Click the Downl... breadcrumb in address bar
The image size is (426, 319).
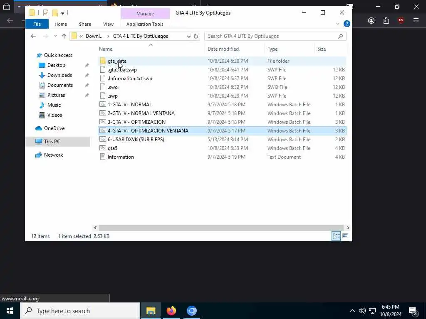[94, 36]
